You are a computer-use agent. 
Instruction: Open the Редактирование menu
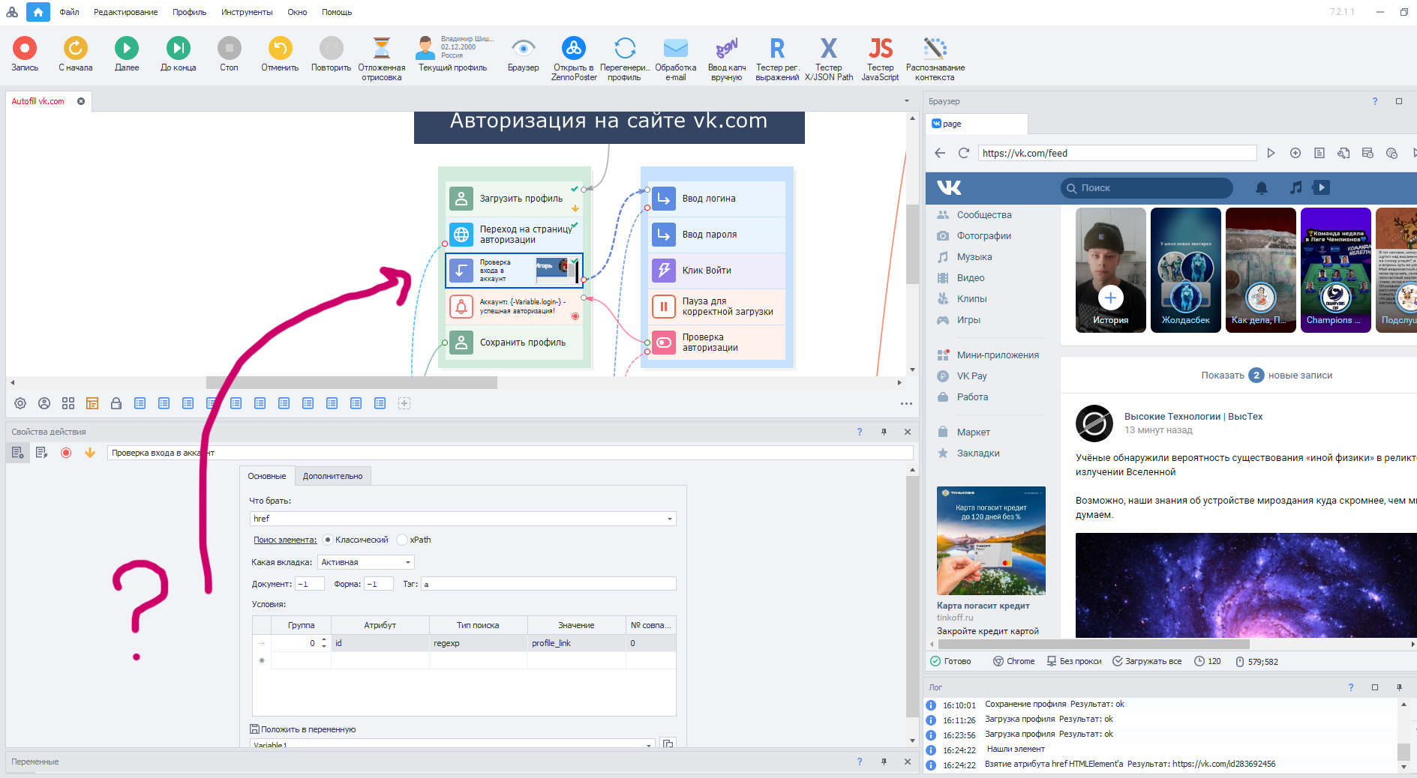(x=126, y=12)
